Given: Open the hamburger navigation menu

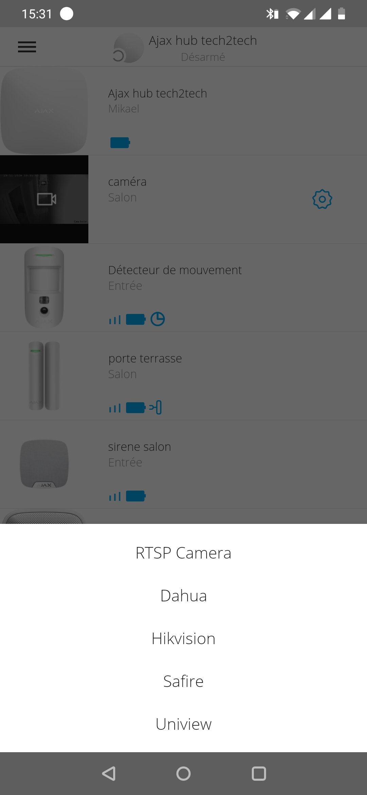Looking at the screenshot, I should coord(27,47).
